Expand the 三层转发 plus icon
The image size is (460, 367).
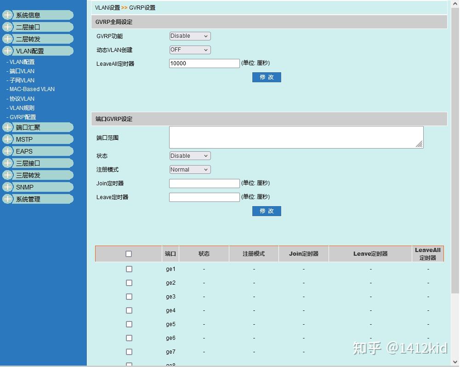[8, 175]
